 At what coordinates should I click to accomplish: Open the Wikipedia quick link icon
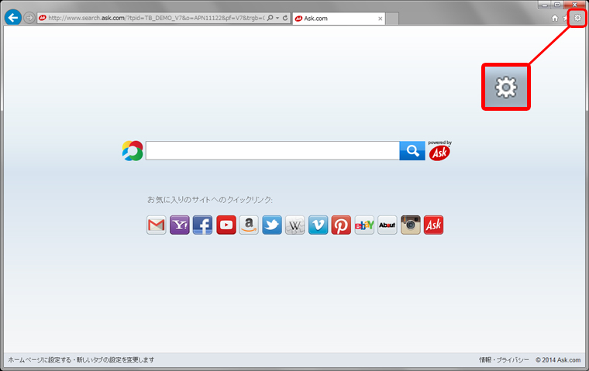pos(294,225)
